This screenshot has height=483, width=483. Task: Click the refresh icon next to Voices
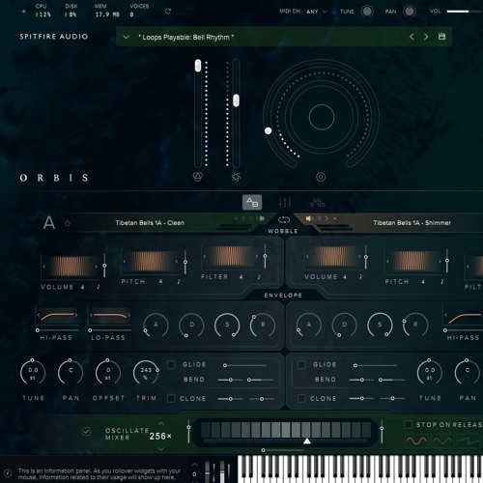(x=167, y=12)
